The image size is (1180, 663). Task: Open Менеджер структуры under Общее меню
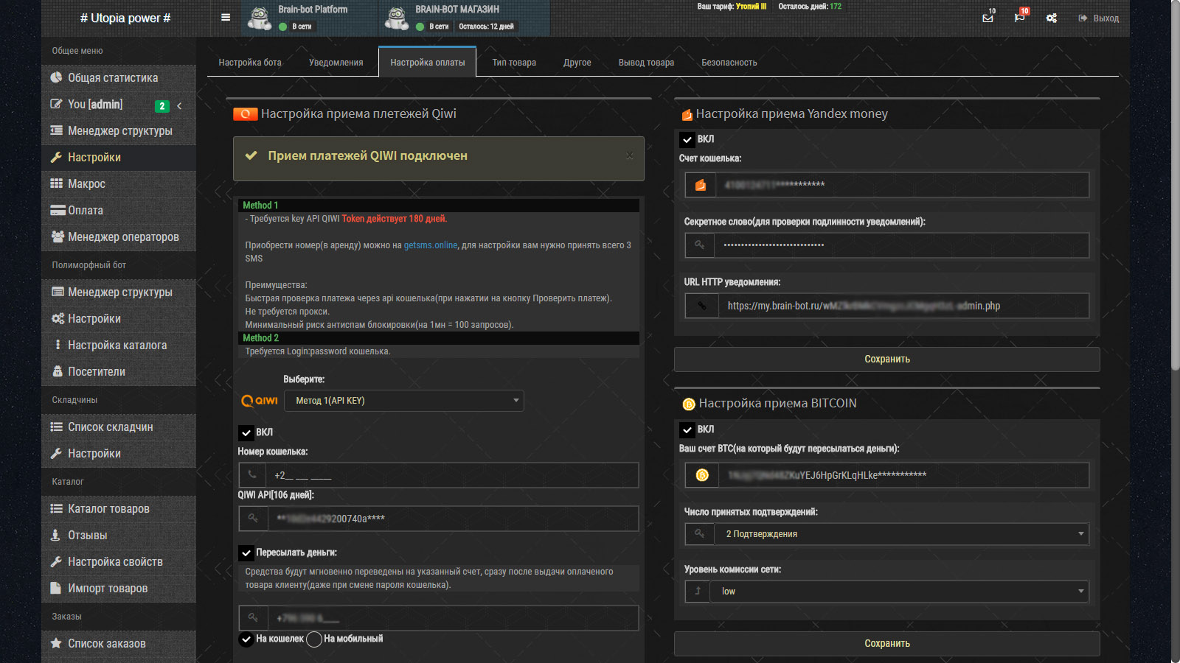119,130
